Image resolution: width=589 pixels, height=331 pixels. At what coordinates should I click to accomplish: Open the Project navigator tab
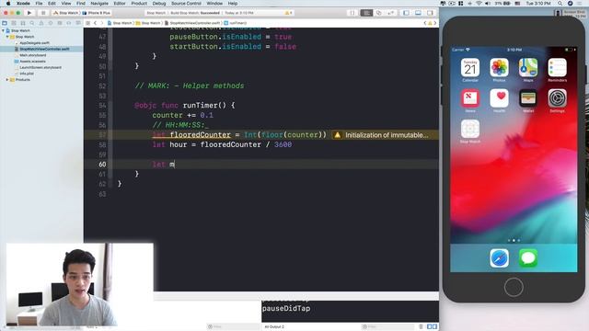pyautogui.click(x=5, y=23)
